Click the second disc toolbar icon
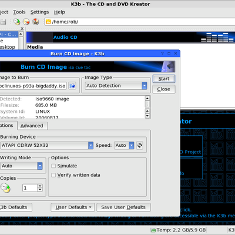The width and height of the screenshot is (235, 235). (x=26, y=22)
